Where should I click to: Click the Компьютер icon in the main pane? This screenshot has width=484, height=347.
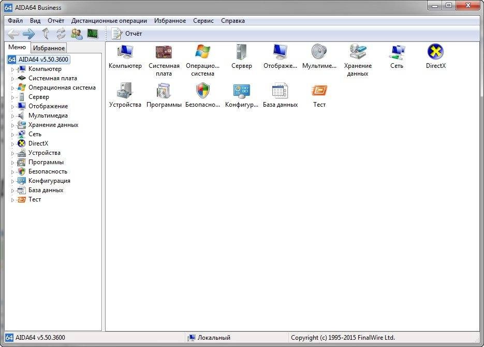pyautogui.click(x=125, y=52)
